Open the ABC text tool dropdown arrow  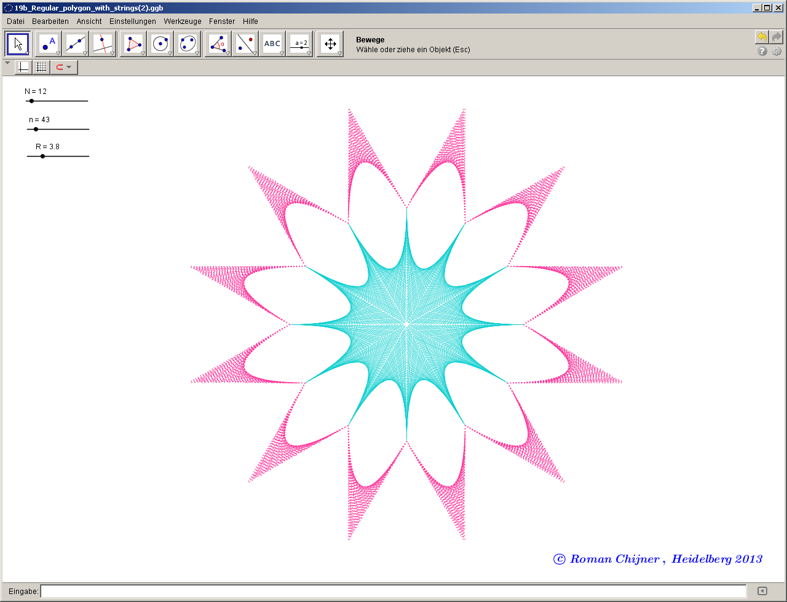pyautogui.click(x=282, y=54)
